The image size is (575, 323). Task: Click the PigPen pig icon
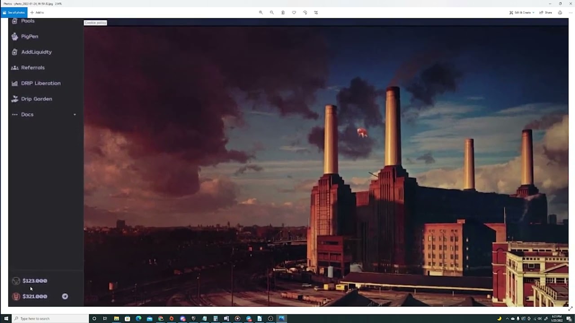click(15, 36)
